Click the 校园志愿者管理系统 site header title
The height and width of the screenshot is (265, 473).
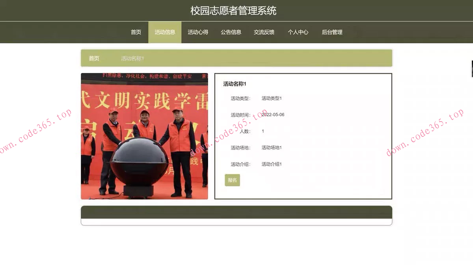point(236,11)
